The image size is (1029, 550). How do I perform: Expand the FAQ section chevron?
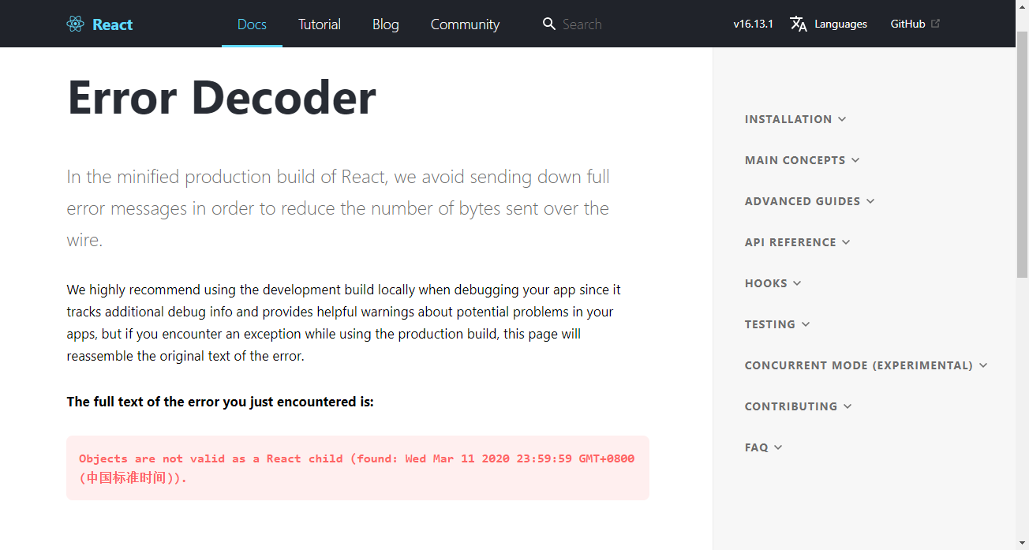pyautogui.click(x=778, y=447)
